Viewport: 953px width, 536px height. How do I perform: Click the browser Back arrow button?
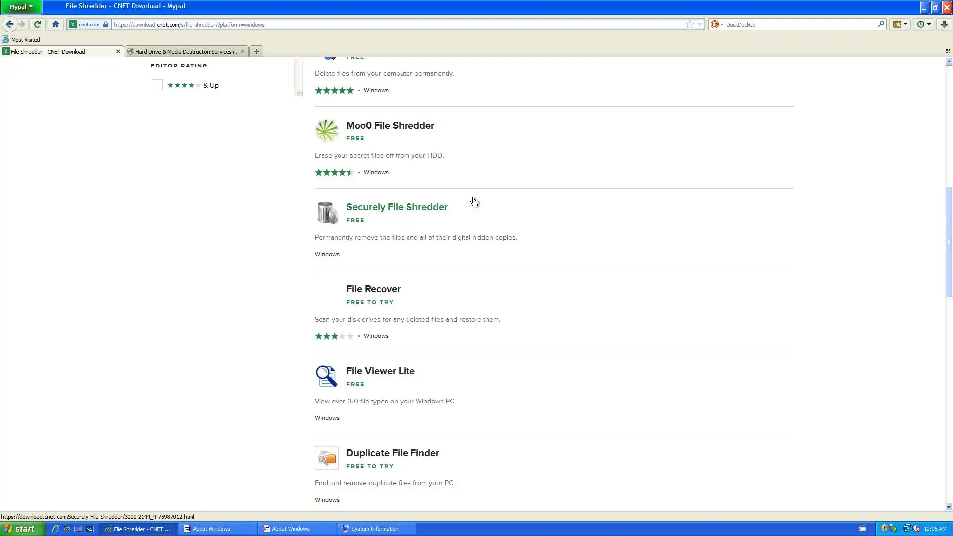pyautogui.click(x=9, y=24)
